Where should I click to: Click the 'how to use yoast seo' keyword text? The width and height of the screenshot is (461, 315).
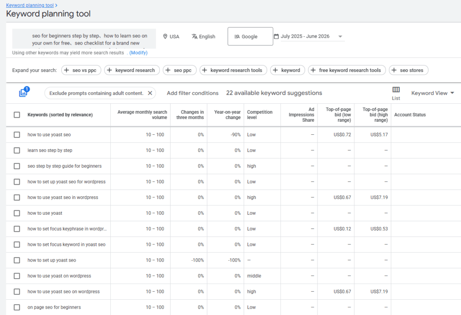pyautogui.click(x=49, y=135)
